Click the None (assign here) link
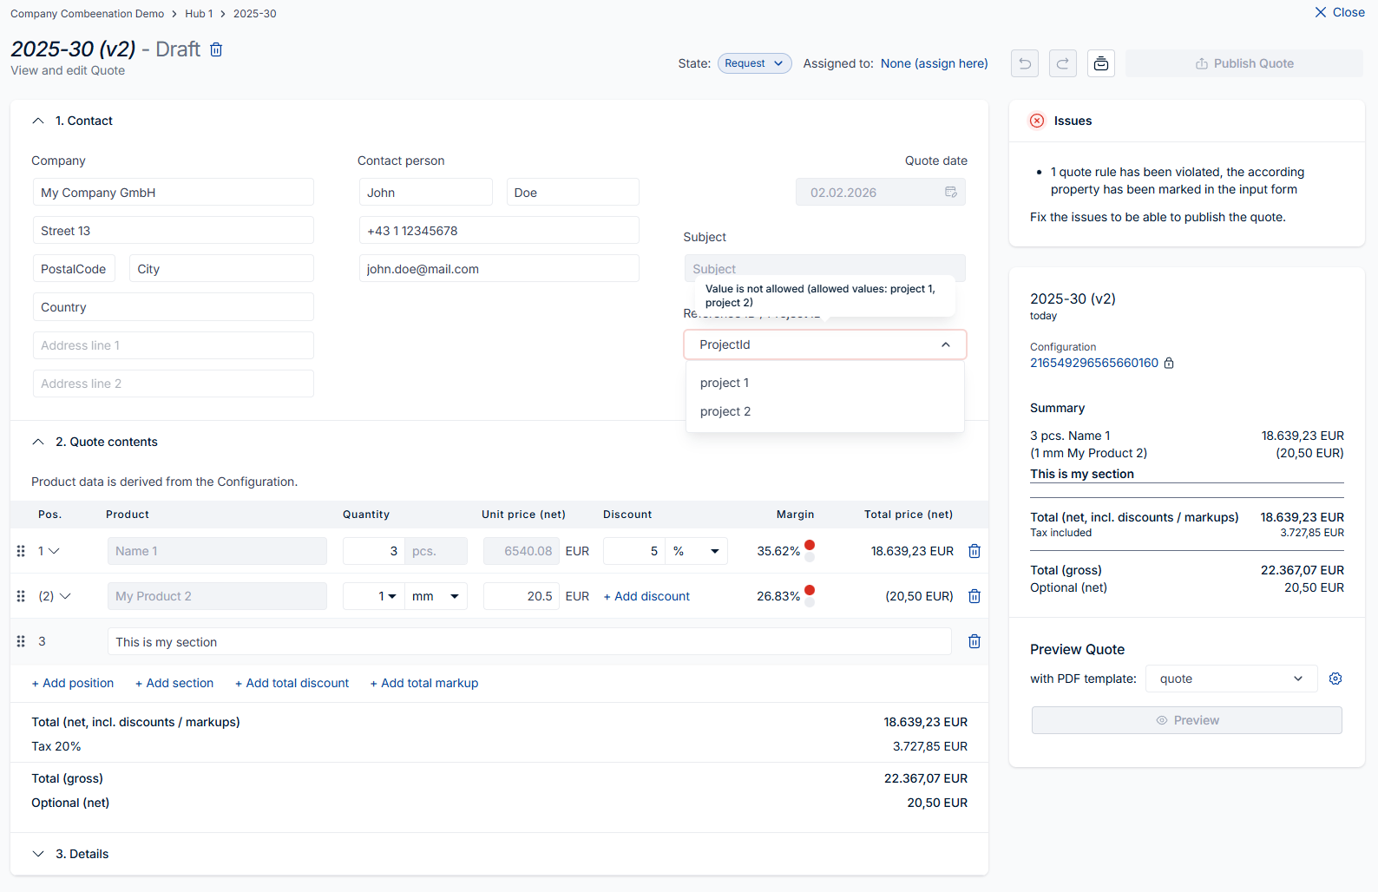 (x=934, y=63)
